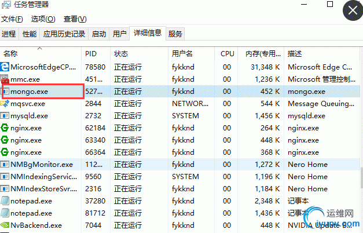Viewport: 363px width, 233px height.
Task: Sort by the 状态 column header
Action: pos(139,53)
